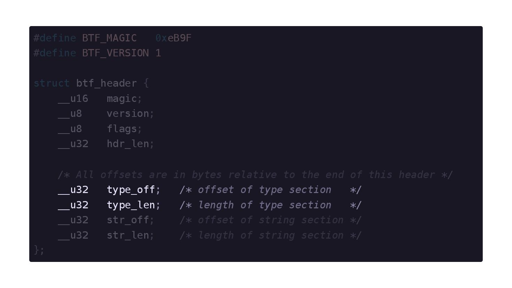Viewport: 512px width, 288px height.
Task: Click the BTF_VERSION macro name
Action: click(x=115, y=53)
